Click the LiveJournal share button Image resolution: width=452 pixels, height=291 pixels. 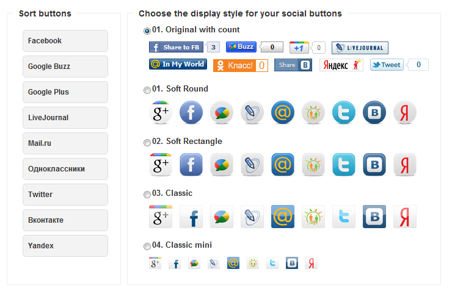click(360, 48)
